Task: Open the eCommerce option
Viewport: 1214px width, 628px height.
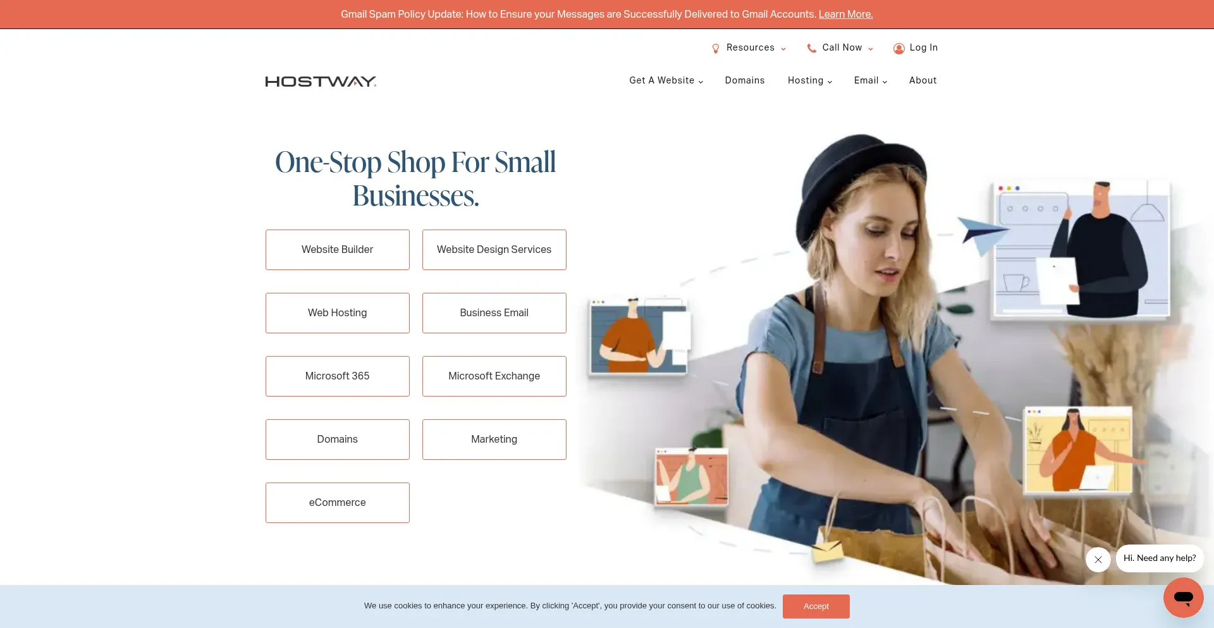Action: 338,503
